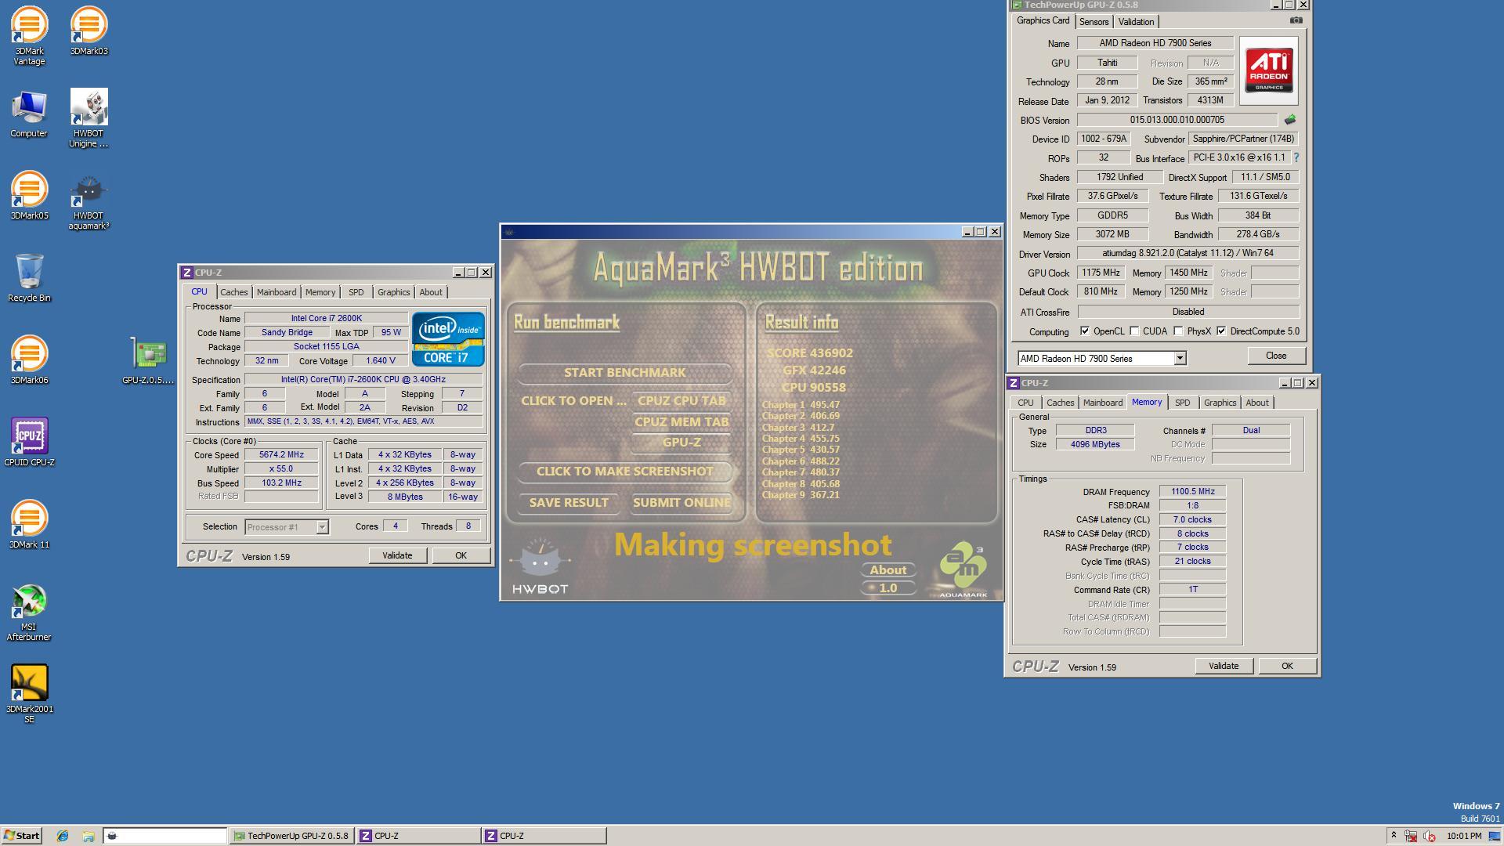The width and height of the screenshot is (1504, 846).
Task: Open About in AquaMark
Action: pos(888,570)
